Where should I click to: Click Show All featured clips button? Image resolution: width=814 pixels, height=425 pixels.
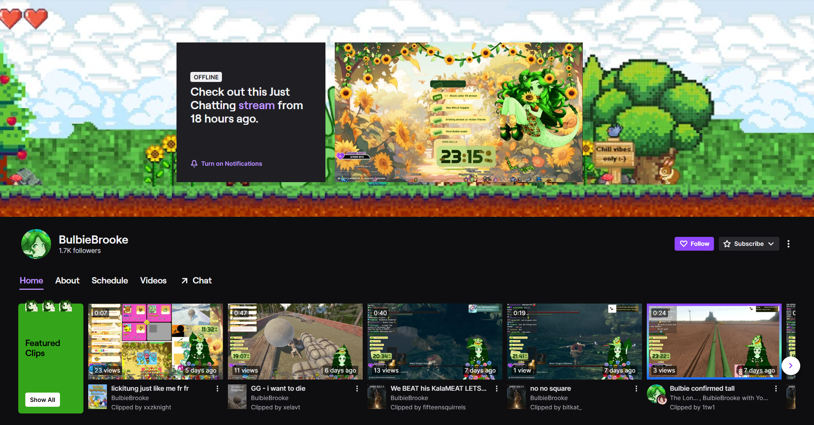42,400
